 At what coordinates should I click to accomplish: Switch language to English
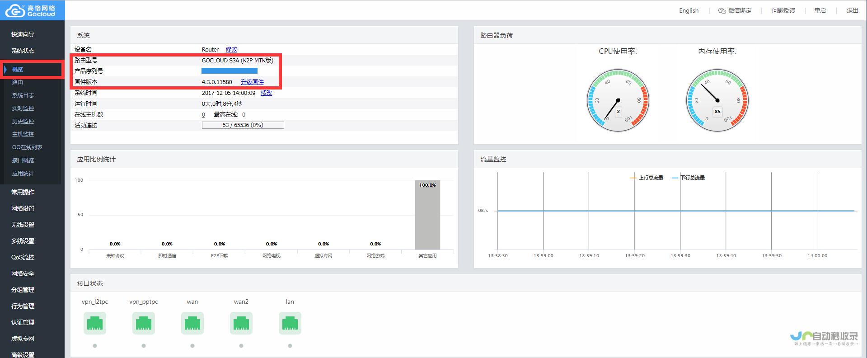(689, 10)
